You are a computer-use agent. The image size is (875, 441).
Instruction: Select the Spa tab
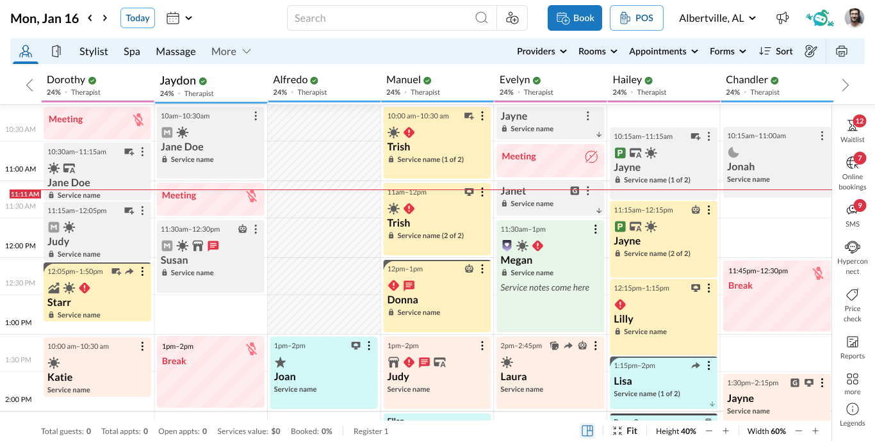pos(132,51)
